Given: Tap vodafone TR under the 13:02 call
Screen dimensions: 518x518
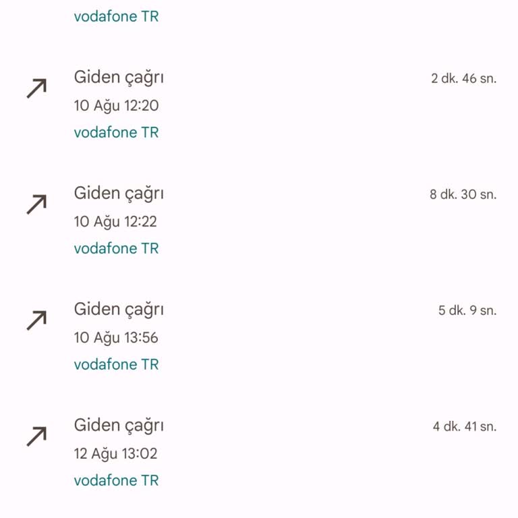Looking at the screenshot, I should click(x=116, y=481).
